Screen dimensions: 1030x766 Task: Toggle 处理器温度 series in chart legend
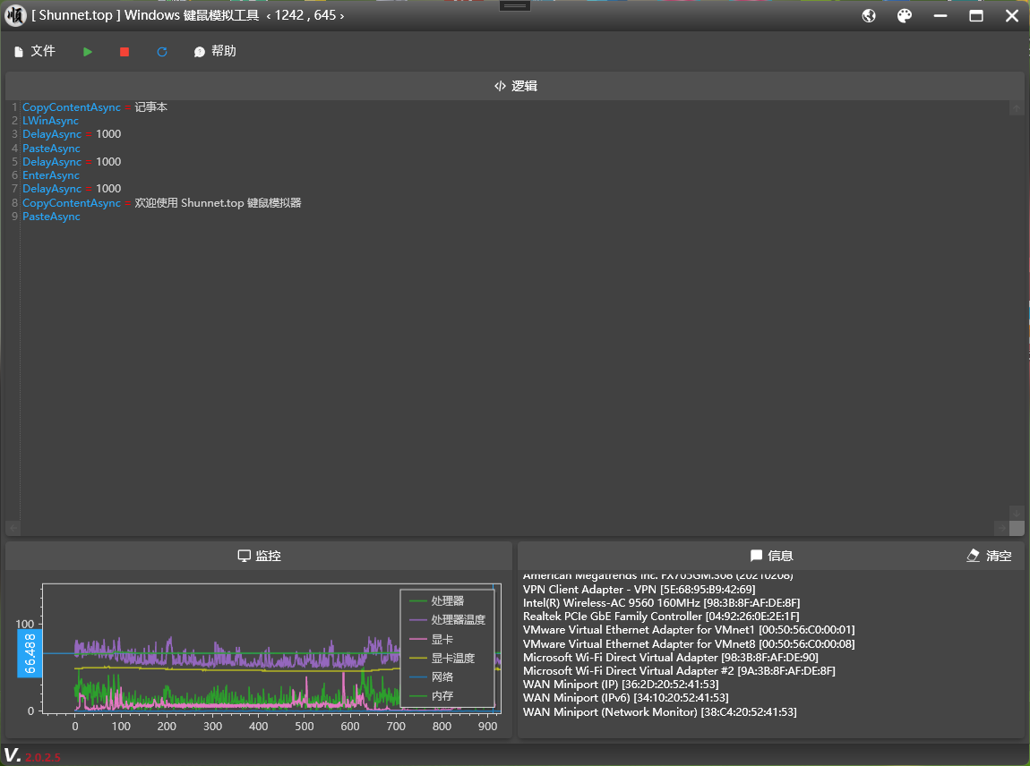point(458,619)
